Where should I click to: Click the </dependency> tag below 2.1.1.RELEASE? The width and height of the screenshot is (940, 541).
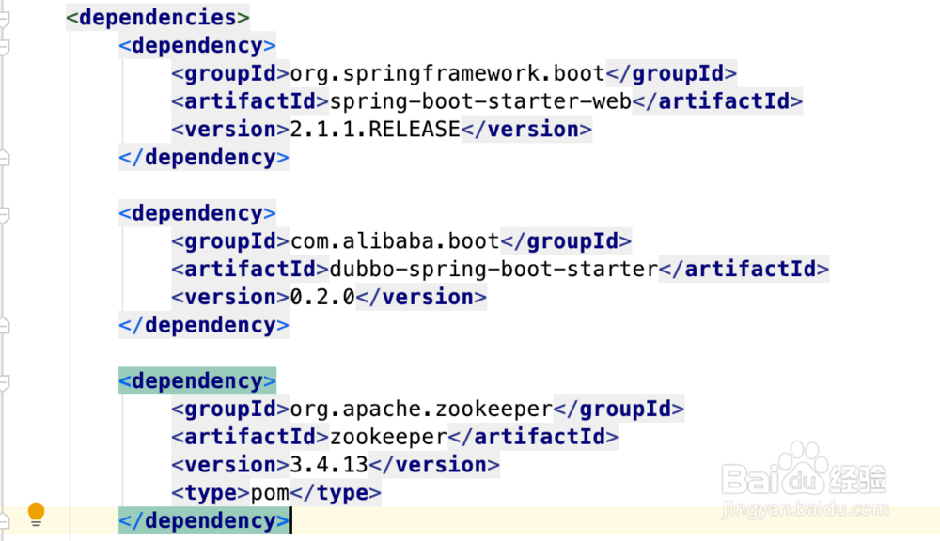(x=204, y=158)
